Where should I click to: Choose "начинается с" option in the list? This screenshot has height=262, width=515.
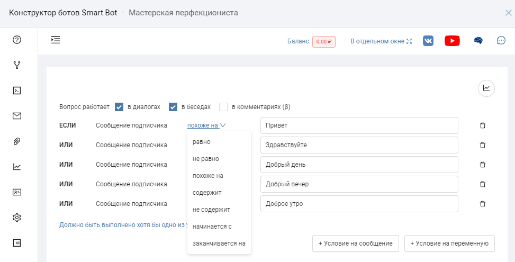(x=212, y=227)
